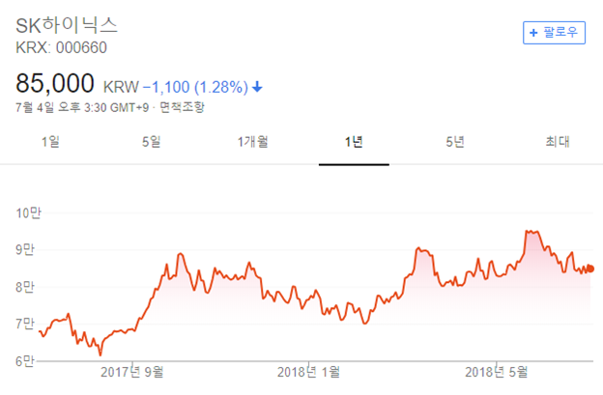
Task: Click the plus icon in 팔로우 button
Action: coord(533,33)
